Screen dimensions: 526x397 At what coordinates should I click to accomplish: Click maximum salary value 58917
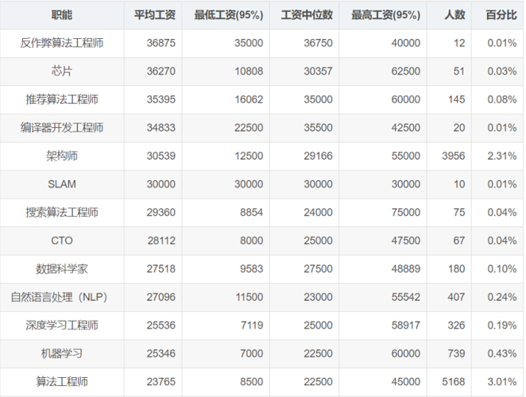406,326
